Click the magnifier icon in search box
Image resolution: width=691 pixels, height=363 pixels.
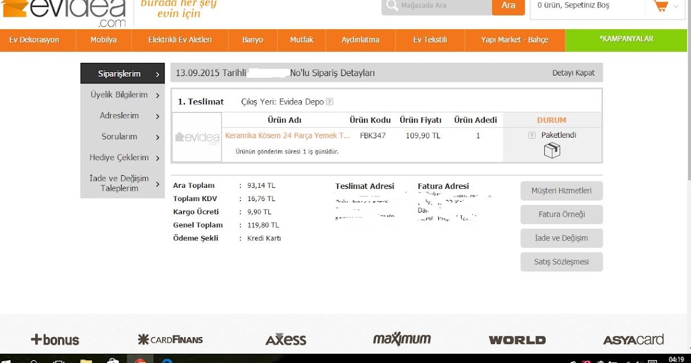392,6
